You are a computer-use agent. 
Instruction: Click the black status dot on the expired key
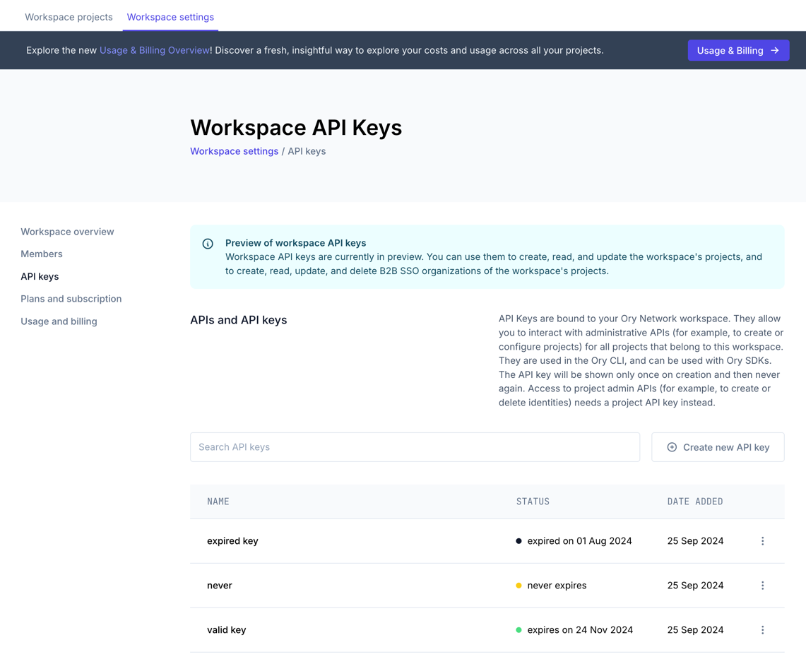tap(519, 540)
